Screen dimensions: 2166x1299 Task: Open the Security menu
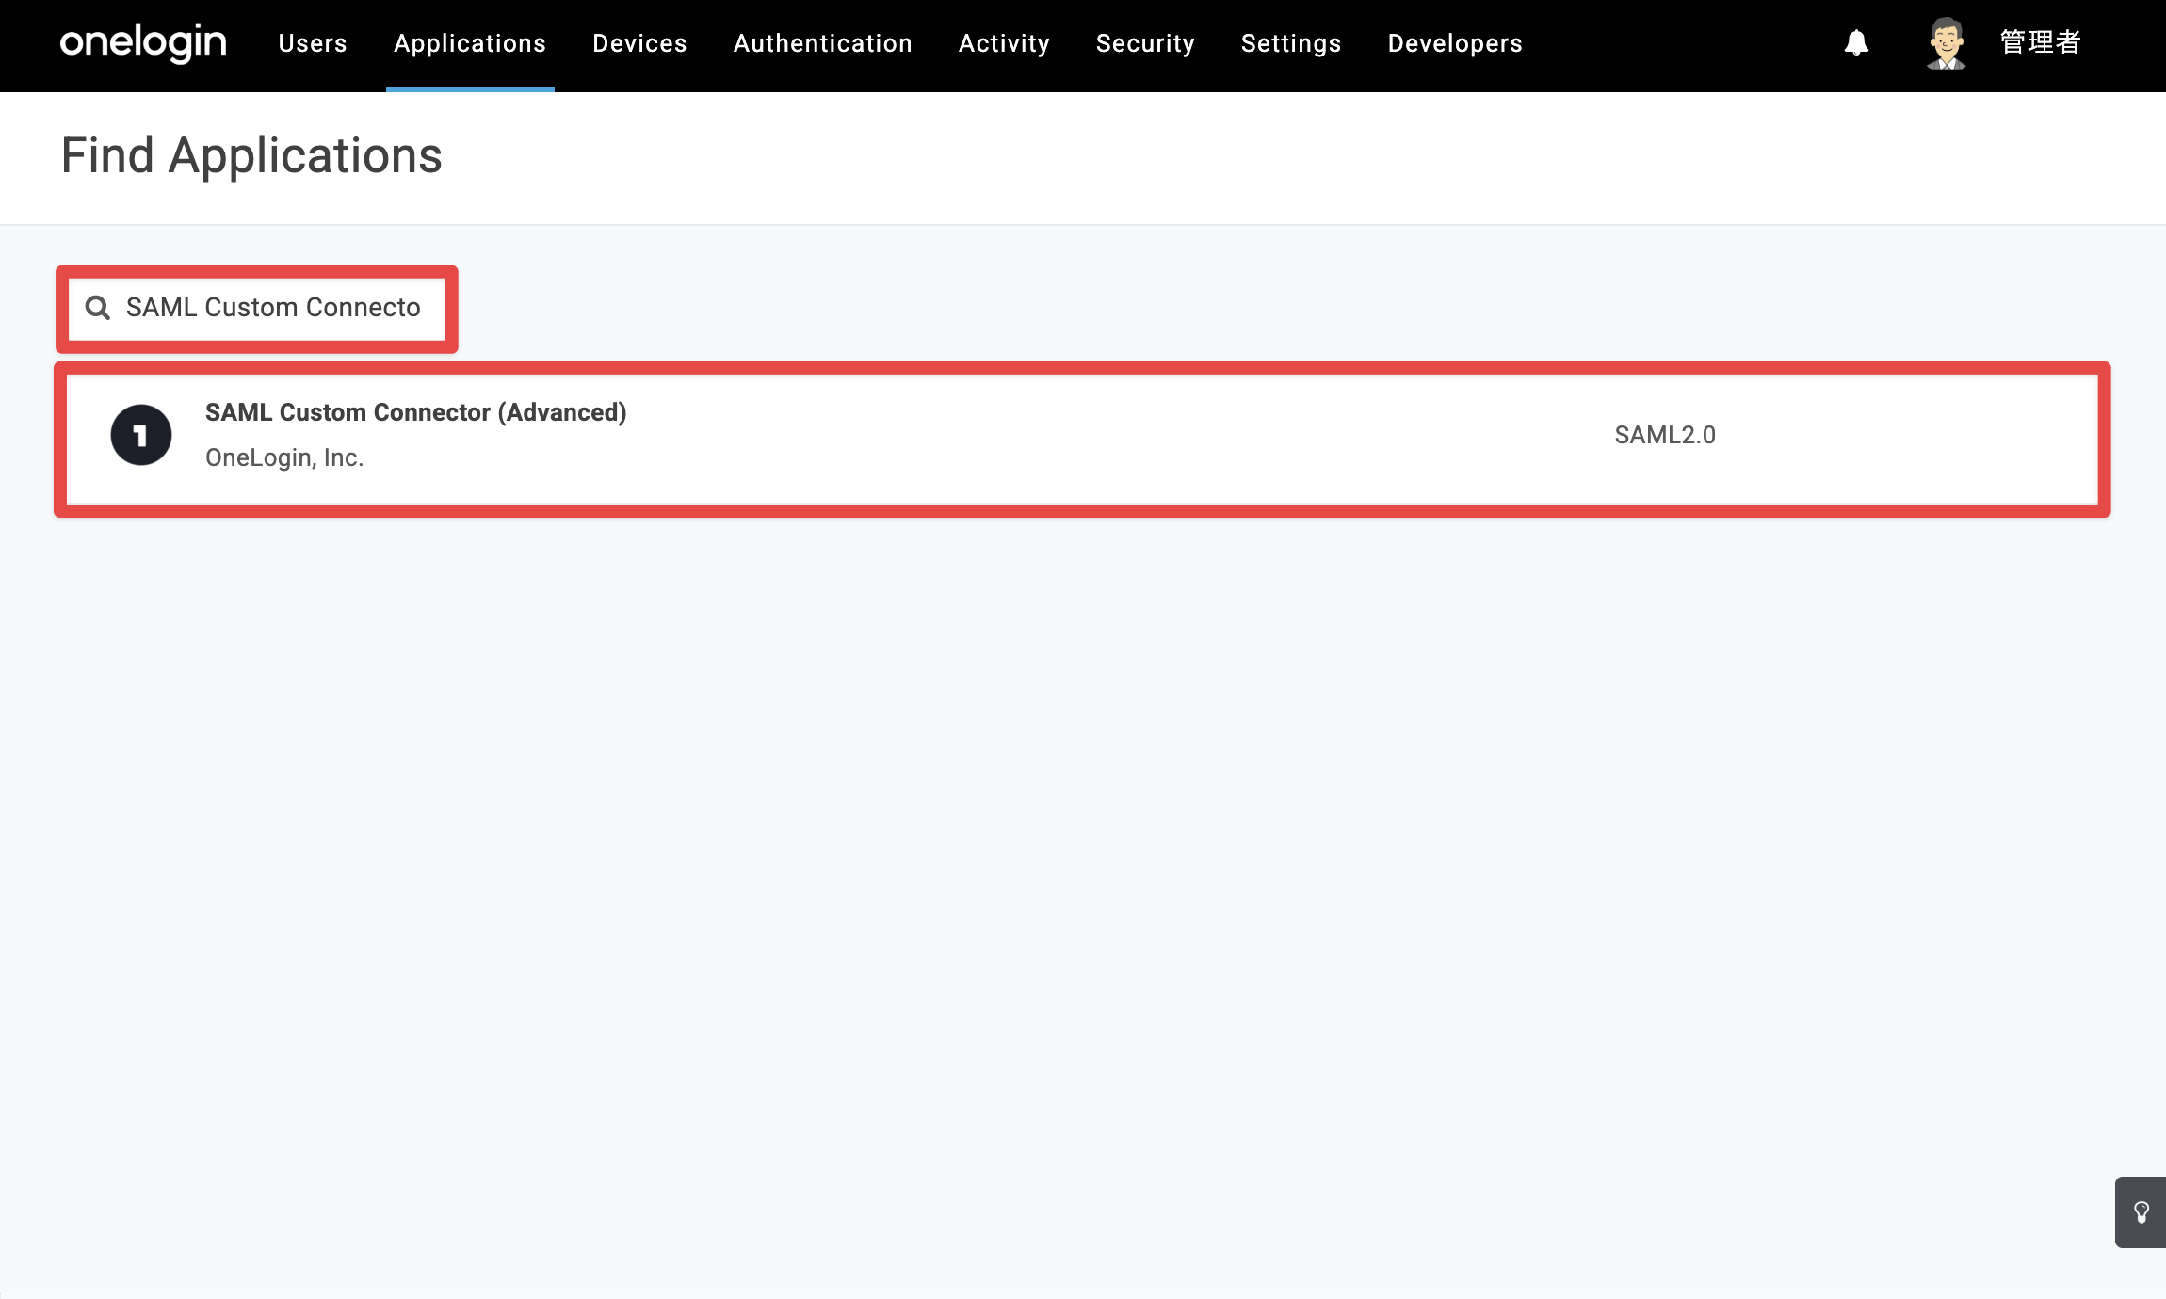click(1145, 43)
